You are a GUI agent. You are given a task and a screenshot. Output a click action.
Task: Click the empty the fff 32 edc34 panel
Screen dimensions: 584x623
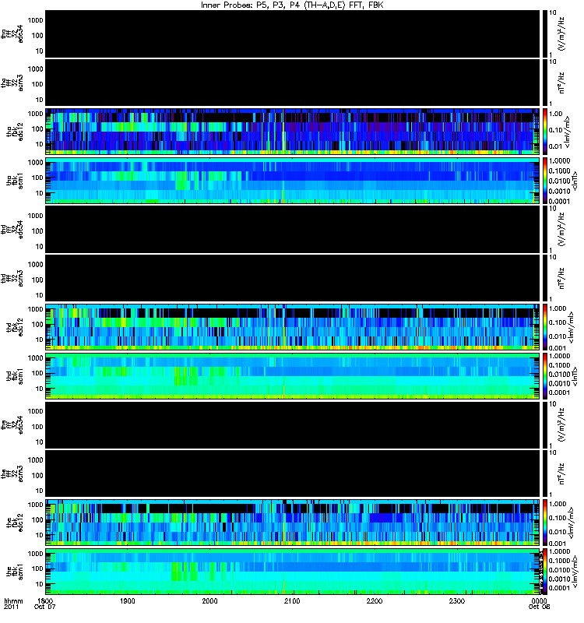click(293, 424)
